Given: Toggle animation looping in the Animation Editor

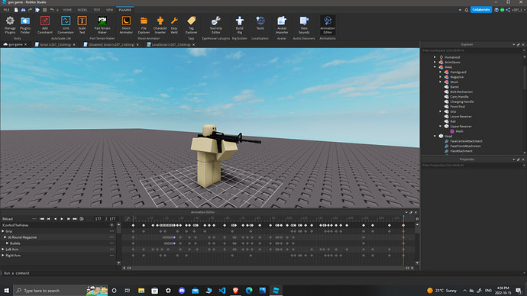Looking at the screenshot, I should coord(81,219).
